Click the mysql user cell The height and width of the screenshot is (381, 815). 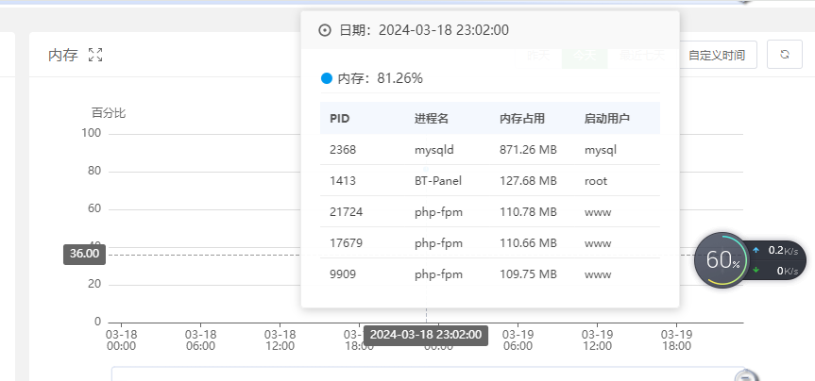[x=601, y=151]
